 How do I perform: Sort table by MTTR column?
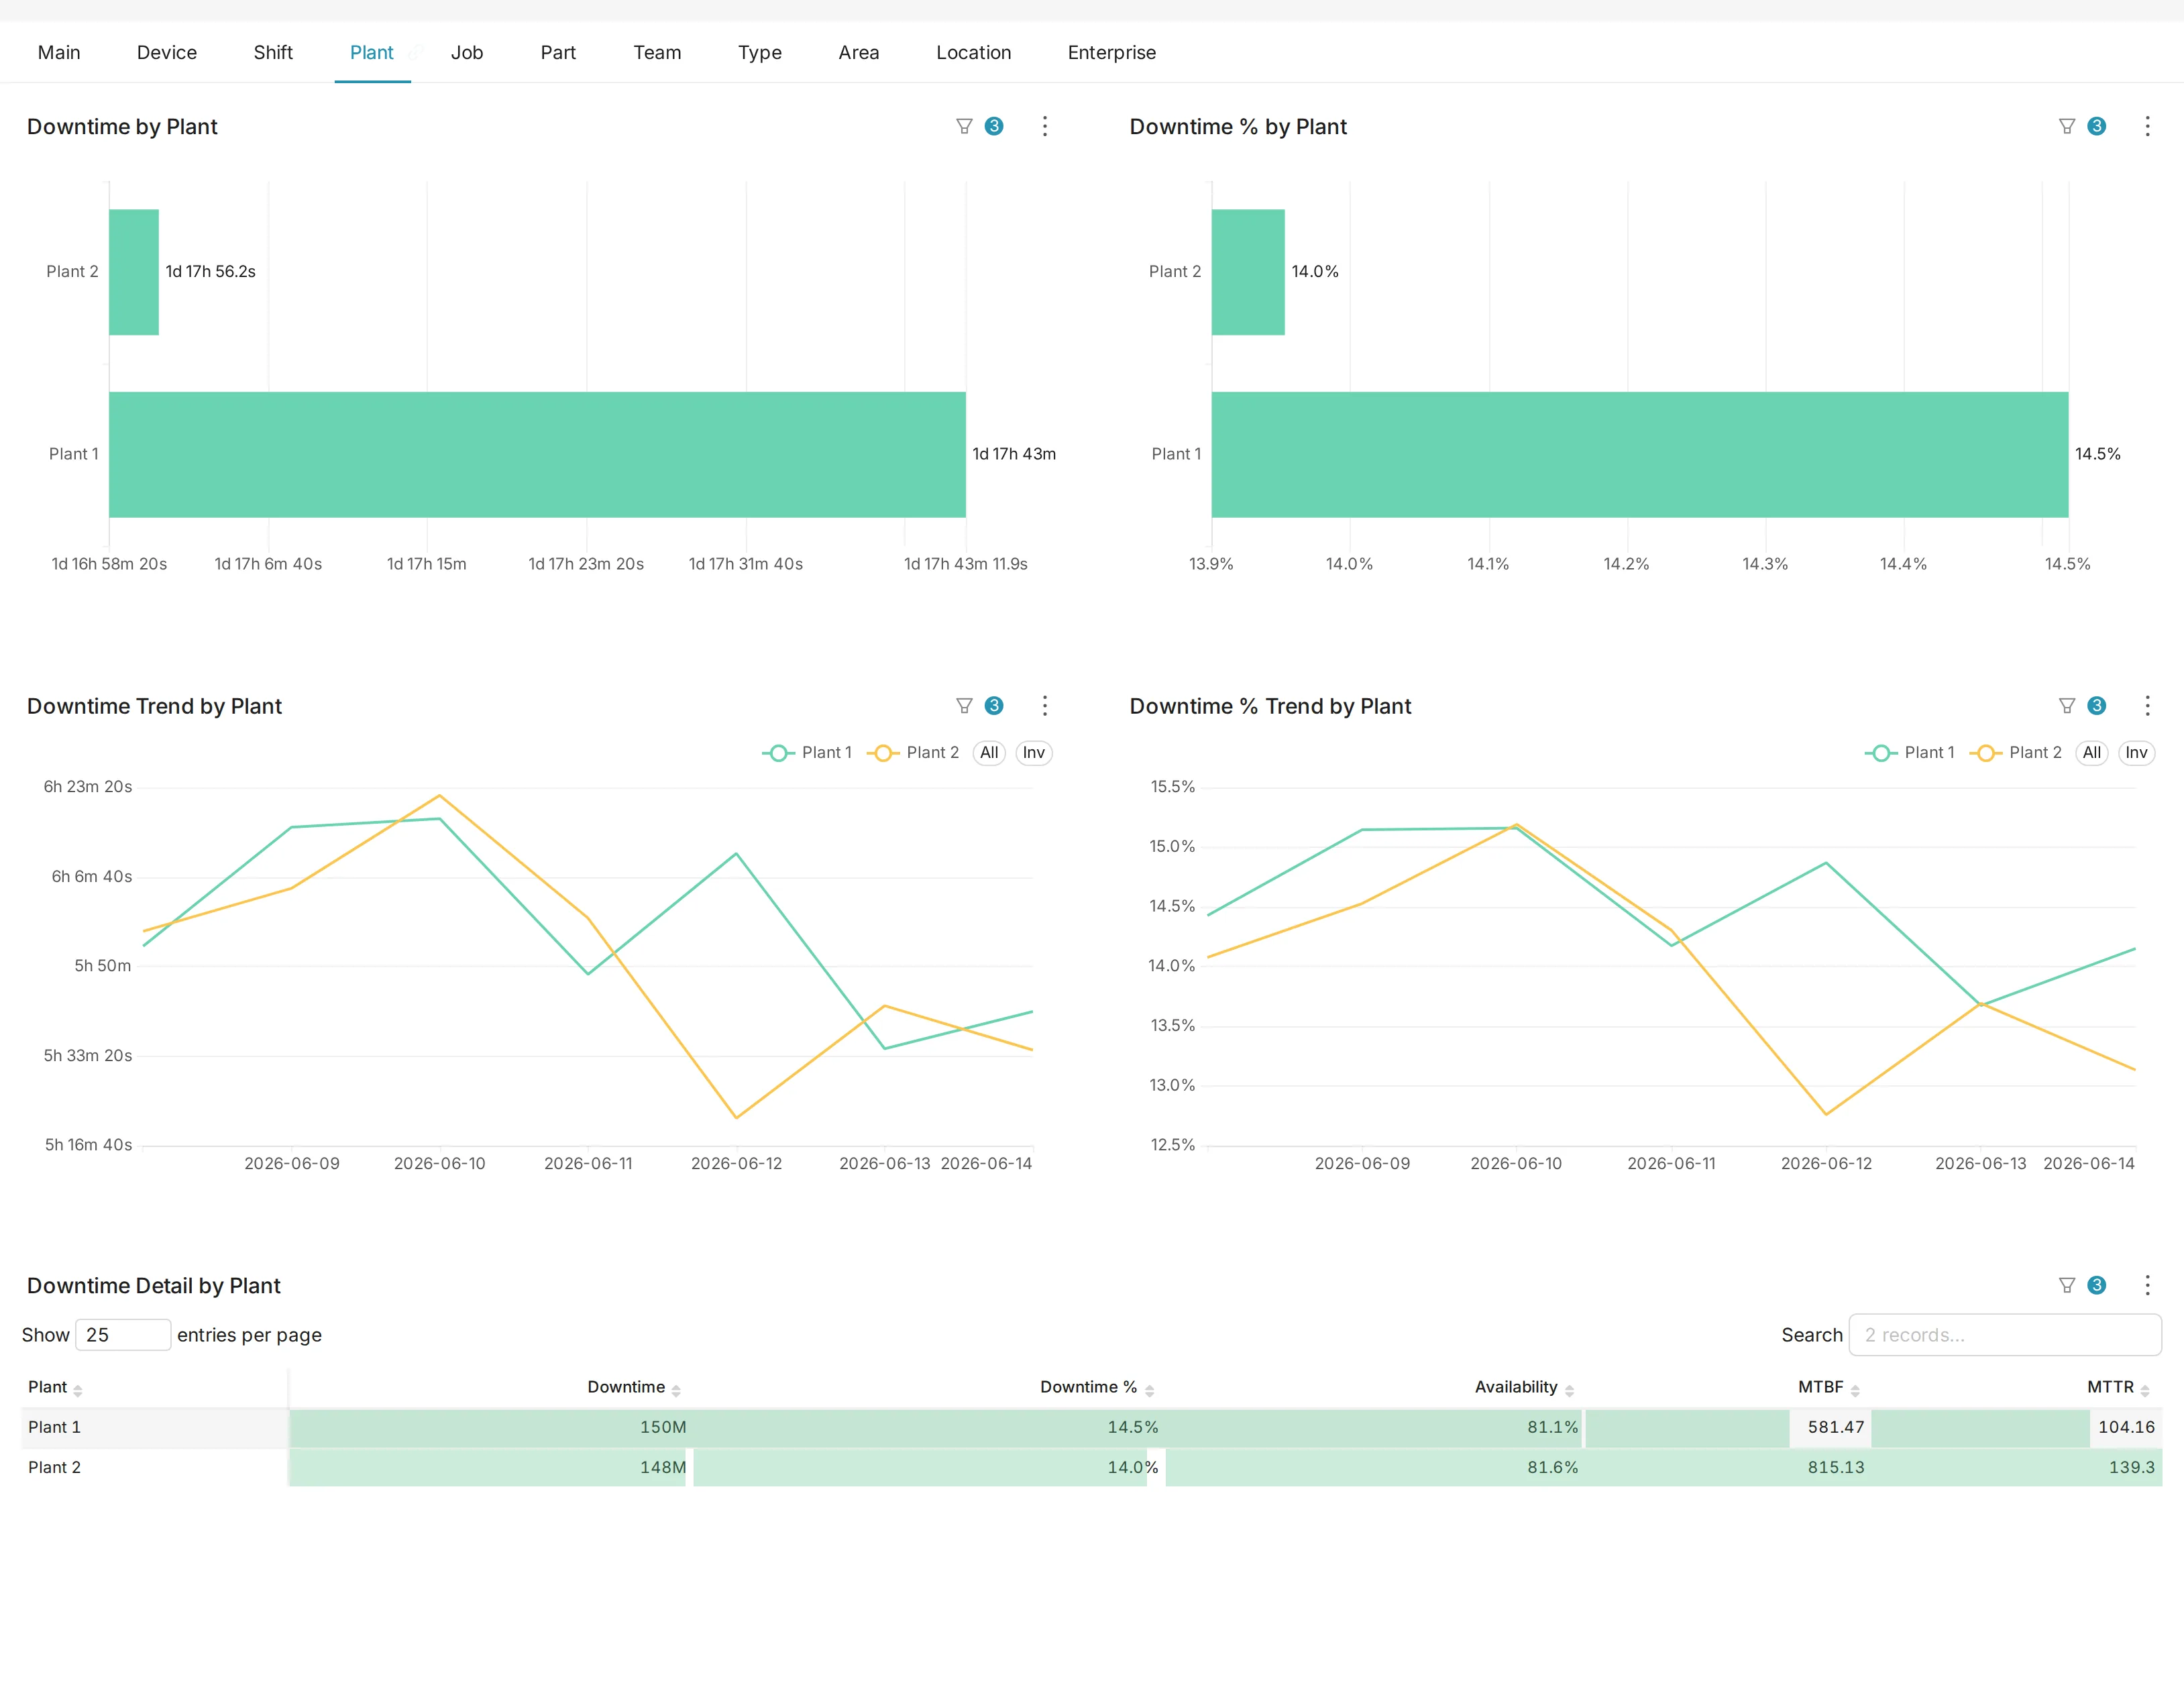pyautogui.click(x=2145, y=1390)
